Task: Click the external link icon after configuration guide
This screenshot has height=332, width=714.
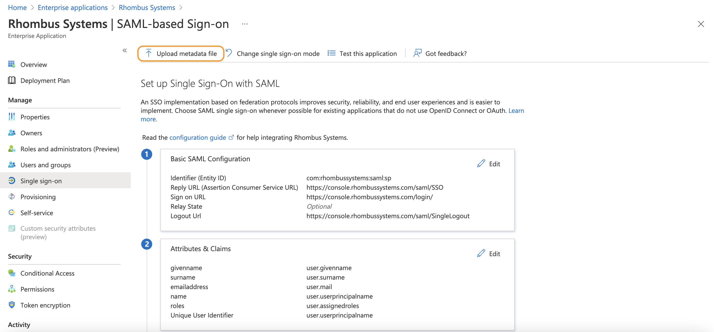Action: (x=231, y=137)
